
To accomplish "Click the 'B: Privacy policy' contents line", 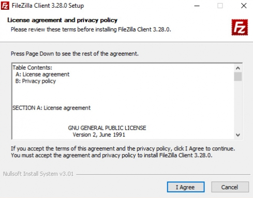I will tap(36, 81).
